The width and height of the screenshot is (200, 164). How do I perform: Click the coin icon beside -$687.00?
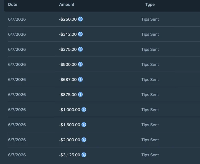point(80,79)
